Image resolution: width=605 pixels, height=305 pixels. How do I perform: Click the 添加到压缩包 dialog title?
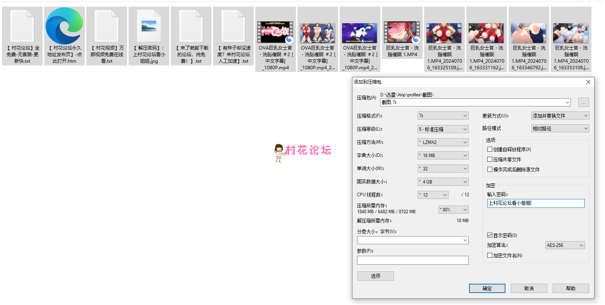click(x=368, y=82)
